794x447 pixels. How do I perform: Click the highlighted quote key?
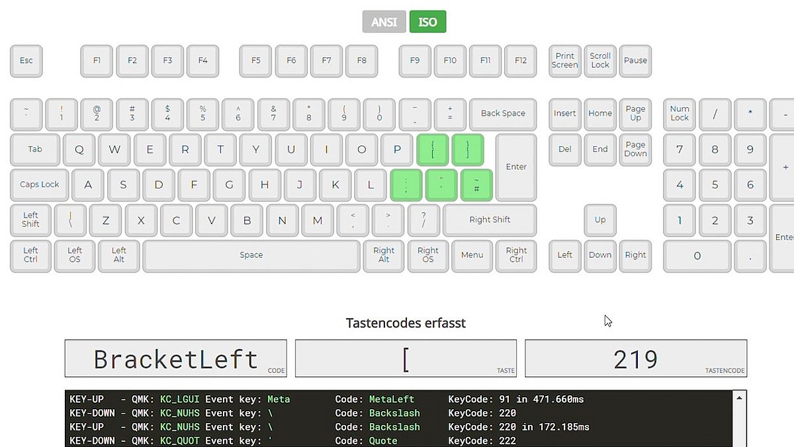(441, 185)
